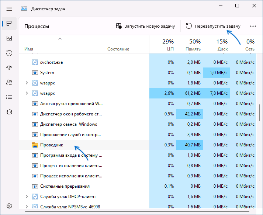The width and height of the screenshot is (263, 215).
Task: Expand the first wsappx process group
Action: [x=27, y=83]
